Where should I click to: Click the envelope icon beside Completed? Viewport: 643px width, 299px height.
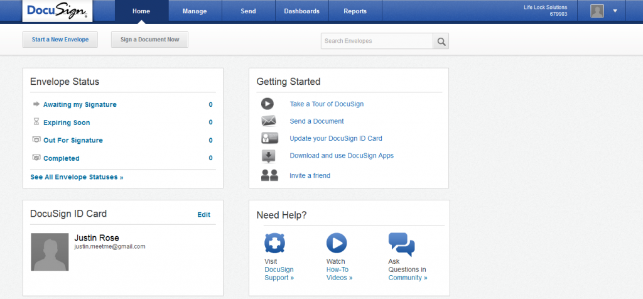pos(36,158)
